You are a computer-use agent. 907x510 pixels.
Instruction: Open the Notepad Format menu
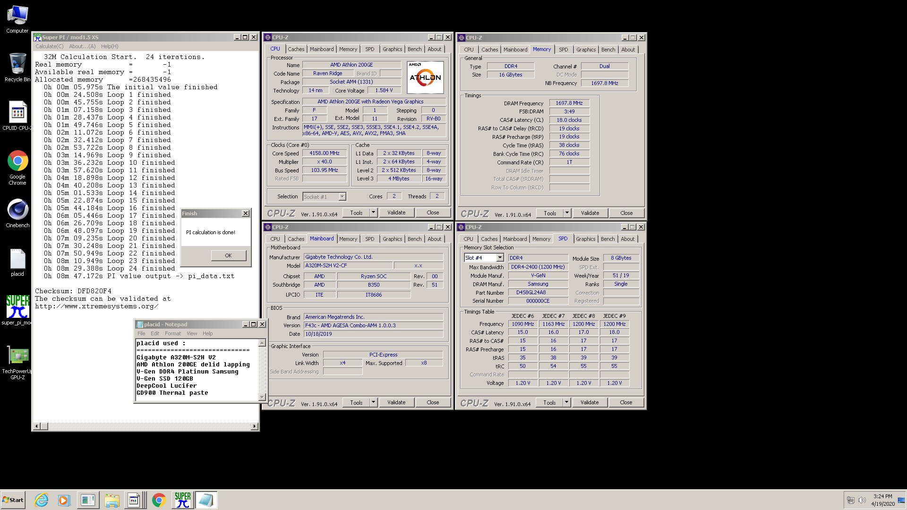(173, 333)
